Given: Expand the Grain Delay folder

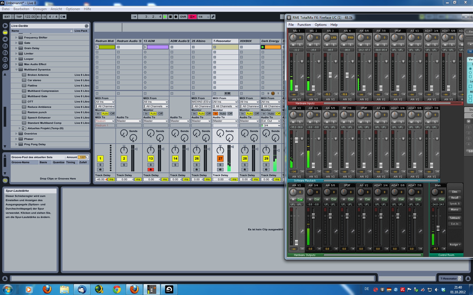Looking at the screenshot, I should 16,48.
